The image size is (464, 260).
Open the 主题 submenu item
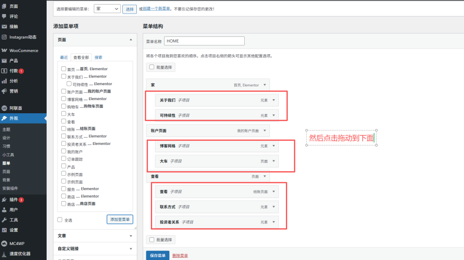[6, 129]
